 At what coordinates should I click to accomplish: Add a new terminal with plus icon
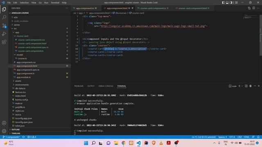(x=239, y=86)
